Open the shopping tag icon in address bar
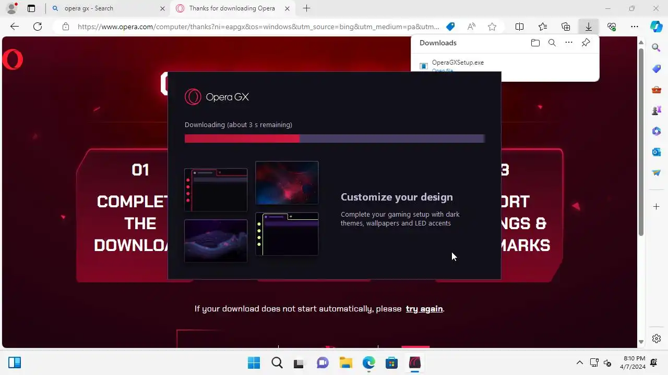 pos(450,27)
